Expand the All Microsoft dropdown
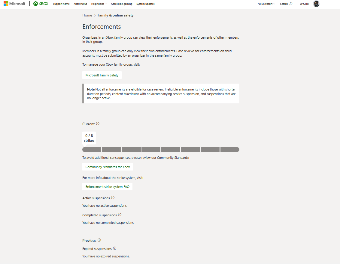 [266, 4]
